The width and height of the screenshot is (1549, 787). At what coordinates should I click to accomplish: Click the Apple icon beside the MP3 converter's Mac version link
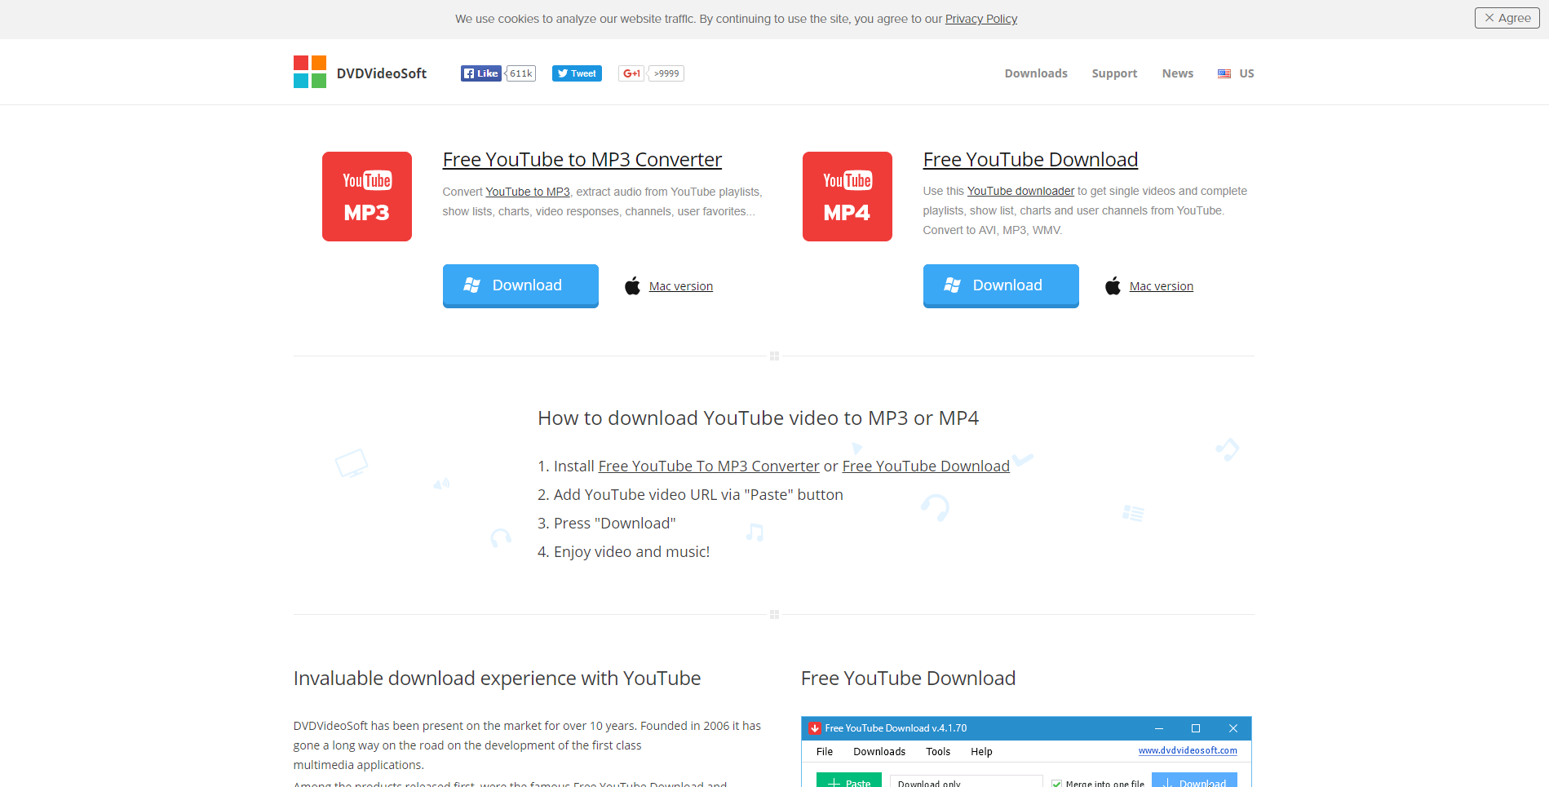pyautogui.click(x=632, y=286)
